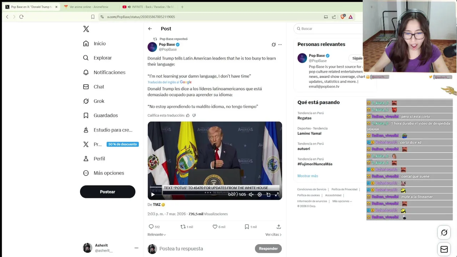Switch to INFINITE YouTube tab
Image resolution: width=457 pixels, height=257 pixels.
pos(148,7)
